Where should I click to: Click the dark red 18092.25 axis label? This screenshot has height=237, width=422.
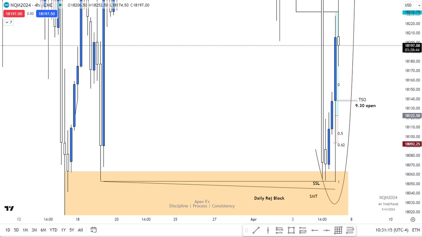coord(412,144)
